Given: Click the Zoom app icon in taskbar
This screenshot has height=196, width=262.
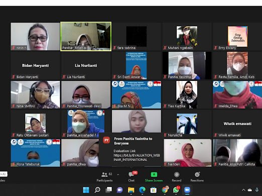Looking at the screenshot, I should [x=187, y=190].
